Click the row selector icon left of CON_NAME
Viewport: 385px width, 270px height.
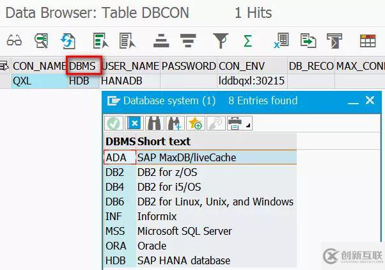click(4, 66)
